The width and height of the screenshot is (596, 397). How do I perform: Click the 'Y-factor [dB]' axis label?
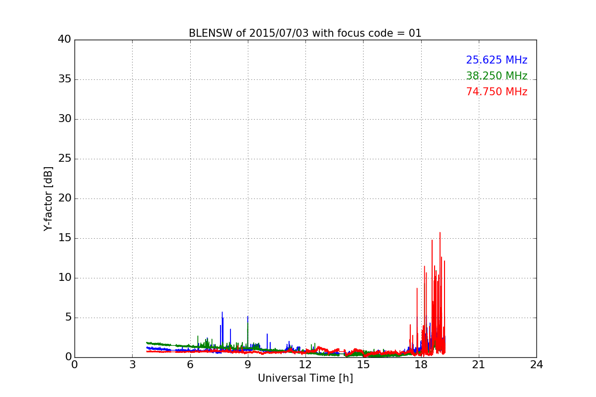click(48, 198)
